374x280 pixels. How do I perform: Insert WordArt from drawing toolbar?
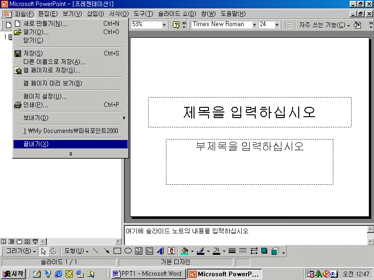tap(160, 251)
